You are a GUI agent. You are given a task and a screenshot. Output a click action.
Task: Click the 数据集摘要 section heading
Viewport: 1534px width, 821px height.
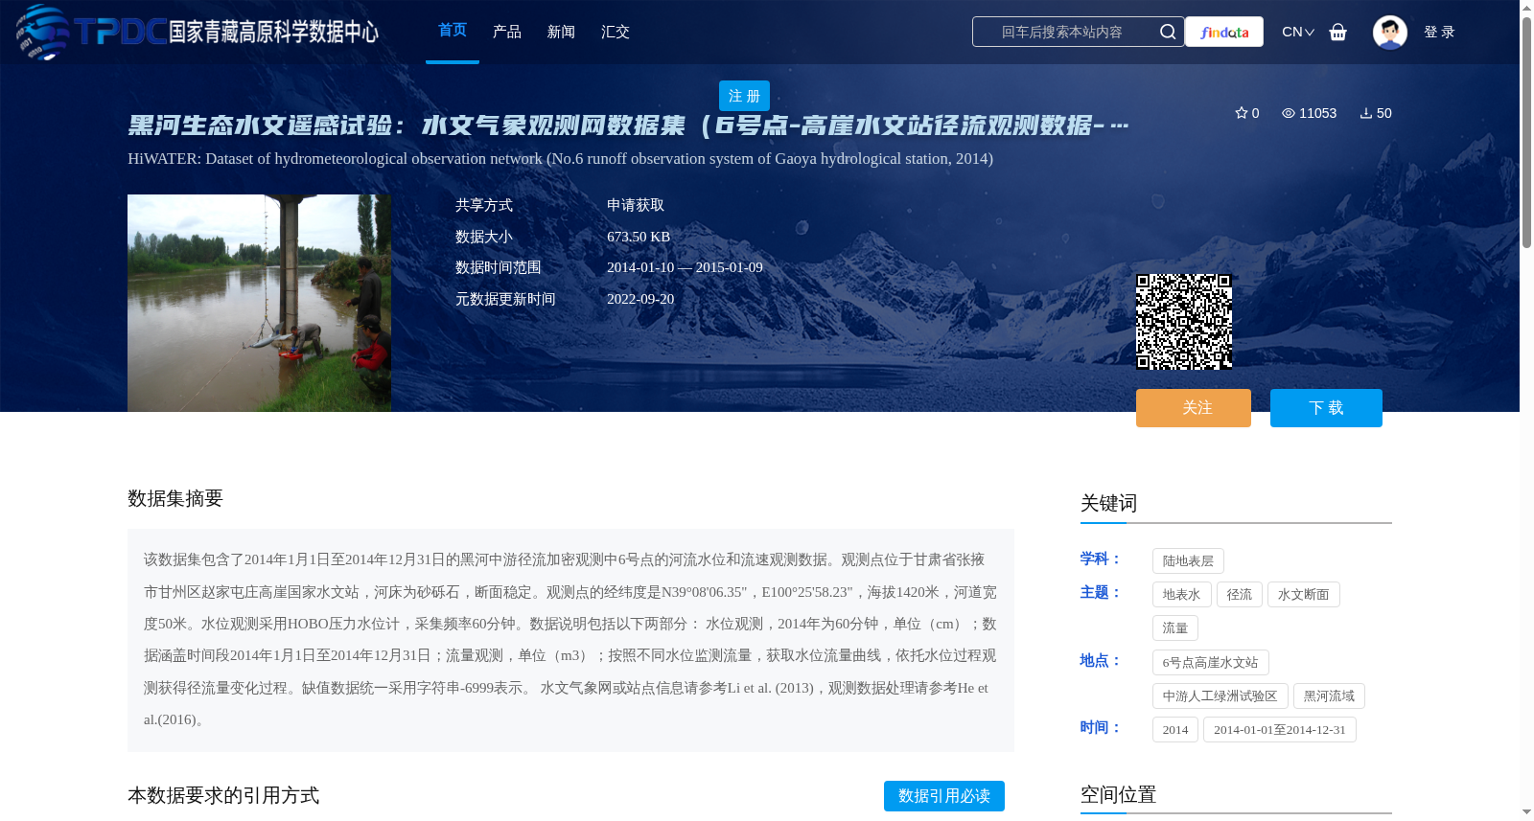click(x=175, y=498)
